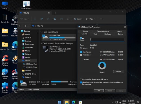The width and height of the screenshot is (141, 104).
Task: Select the Defender Remover desktop icon
Action: (5, 88)
